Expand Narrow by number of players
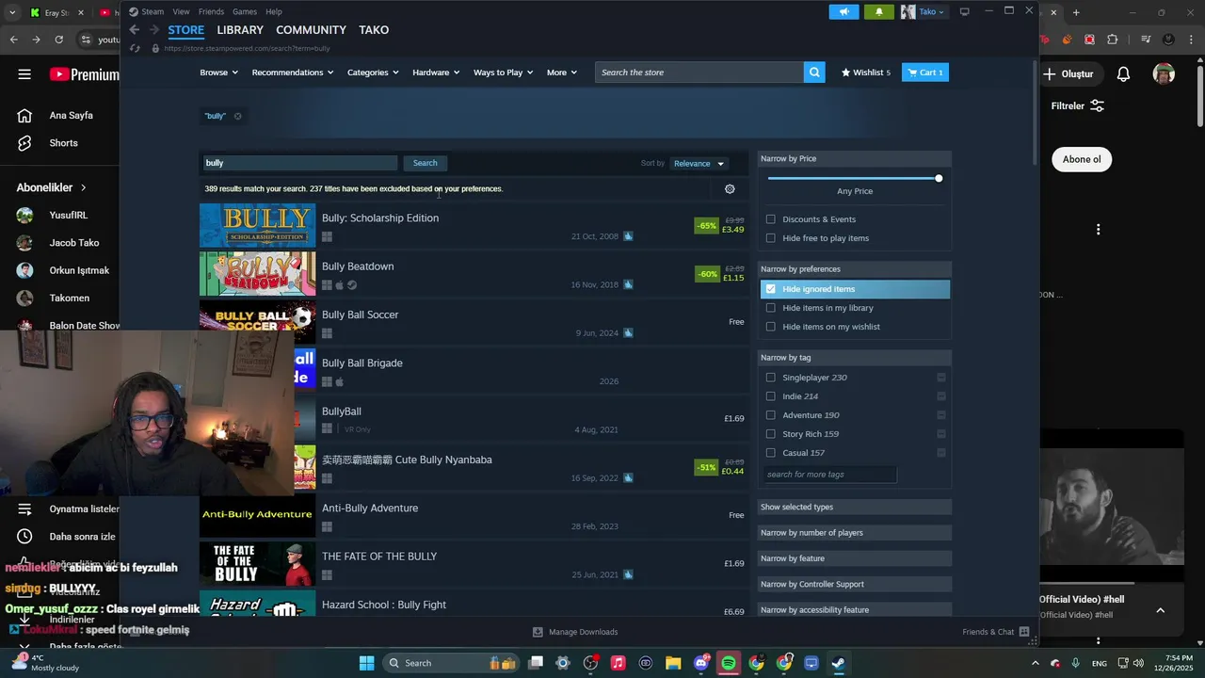Screen dimensions: 1205x678 (855, 533)
